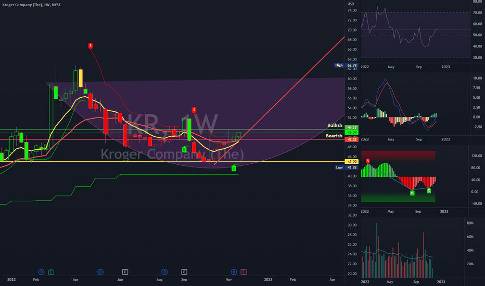Select the yellow horizontal line at 43.00
Image resolution: width=485 pixels, height=286 pixels.
click(x=172, y=161)
